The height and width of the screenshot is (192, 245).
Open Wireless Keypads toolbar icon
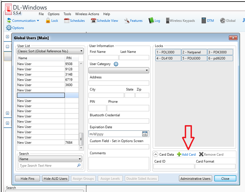coord(168,20)
